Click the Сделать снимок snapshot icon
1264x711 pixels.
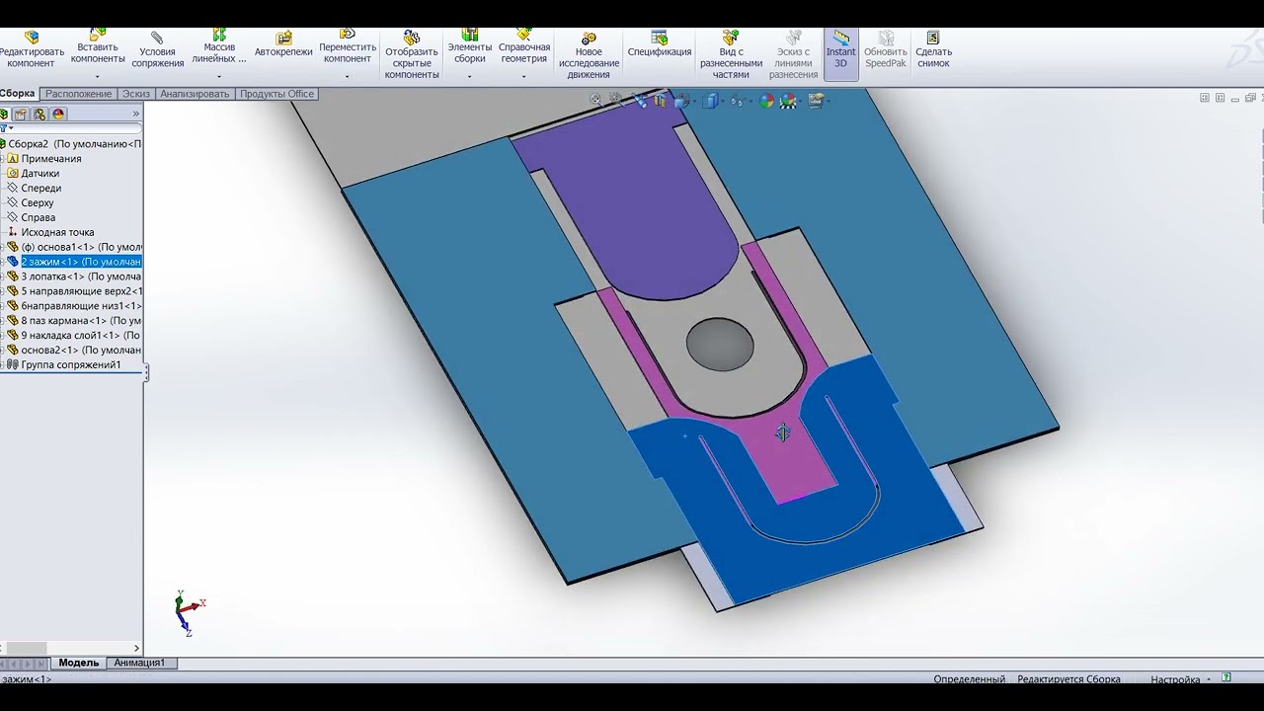click(x=933, y=50)
